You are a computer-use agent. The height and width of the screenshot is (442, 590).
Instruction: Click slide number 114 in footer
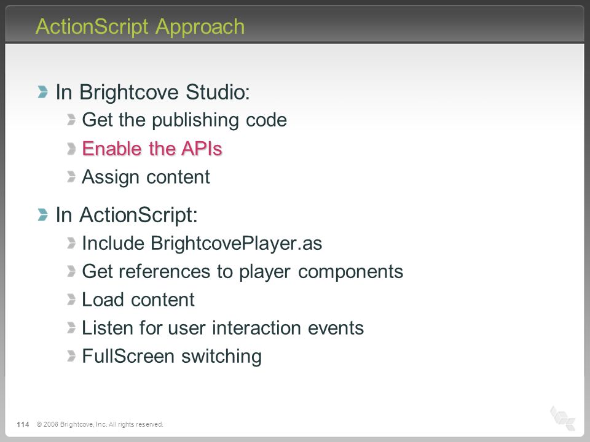[x=23, y=424]
